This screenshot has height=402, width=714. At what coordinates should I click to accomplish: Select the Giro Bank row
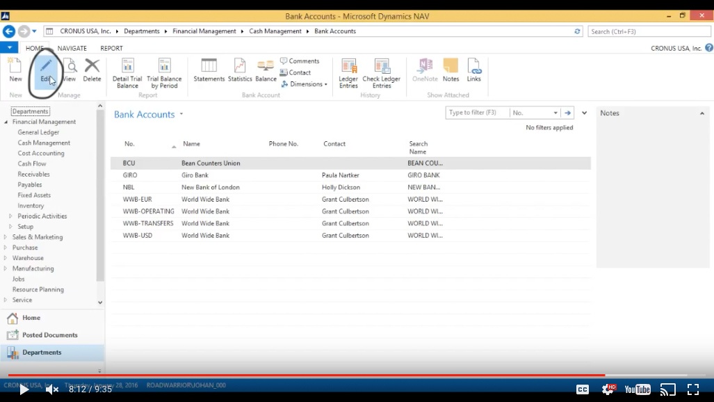pos(350,175)
